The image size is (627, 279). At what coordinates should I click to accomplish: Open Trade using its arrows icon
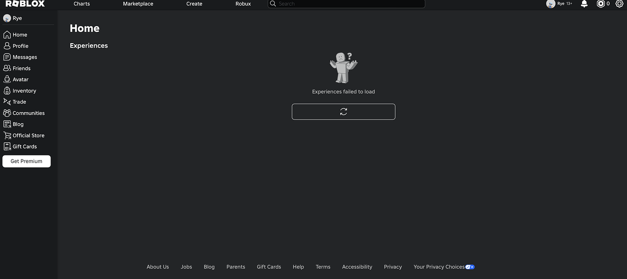pos(7,101)
